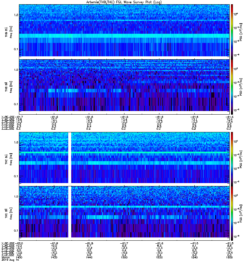This screenshot has width=245, height=262.
Task: Click the '-62.0' X_RE_GSE value
Action: click(19, 243)
